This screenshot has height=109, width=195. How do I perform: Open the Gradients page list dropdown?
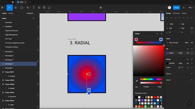pyautogui.click(x=30, y=13)
